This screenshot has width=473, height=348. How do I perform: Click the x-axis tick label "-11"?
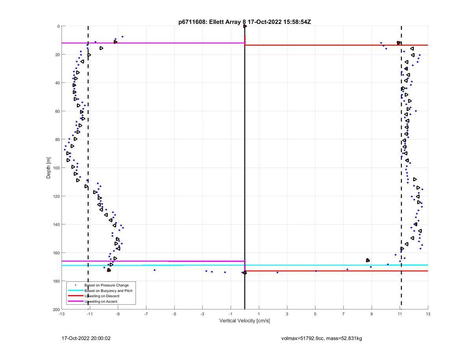click(89, 314)
